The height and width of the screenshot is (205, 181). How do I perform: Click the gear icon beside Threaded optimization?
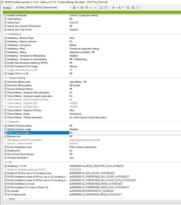tap(6, 158)
